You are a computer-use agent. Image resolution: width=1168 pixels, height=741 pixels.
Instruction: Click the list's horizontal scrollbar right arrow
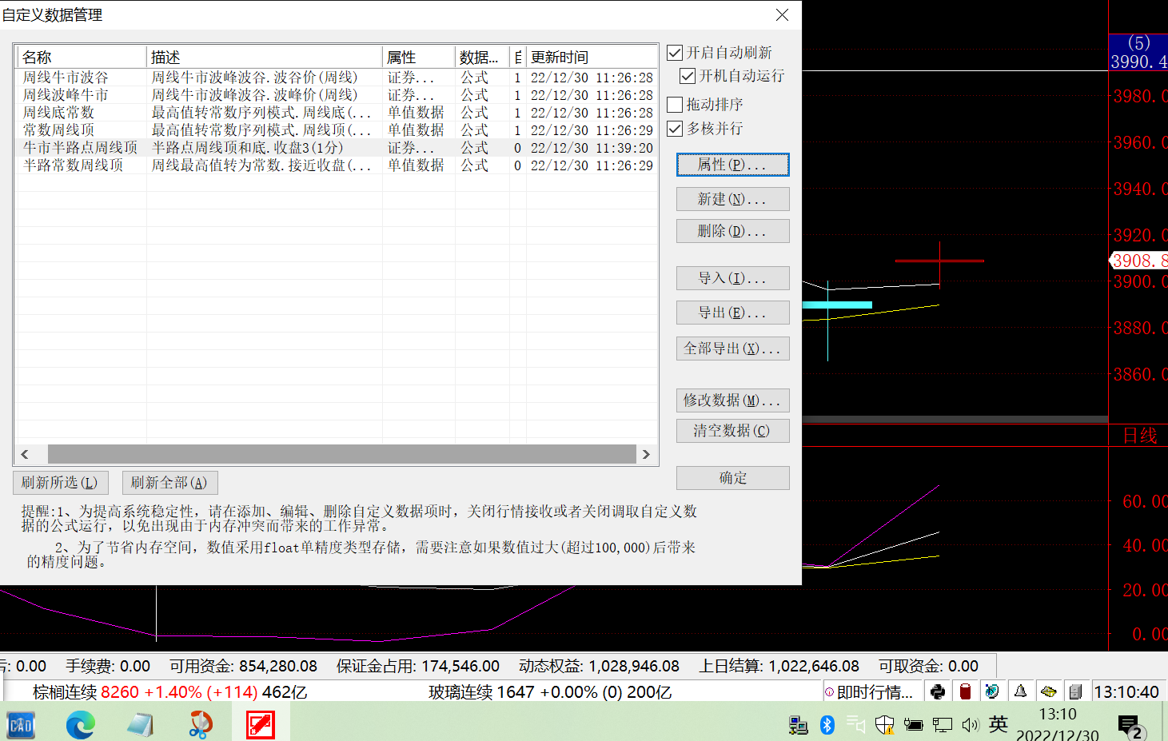point(647,454)
